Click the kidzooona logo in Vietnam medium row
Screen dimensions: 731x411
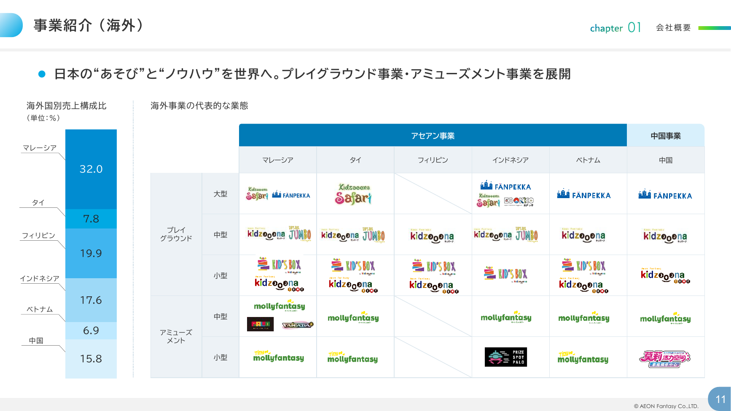pos(583,235)
